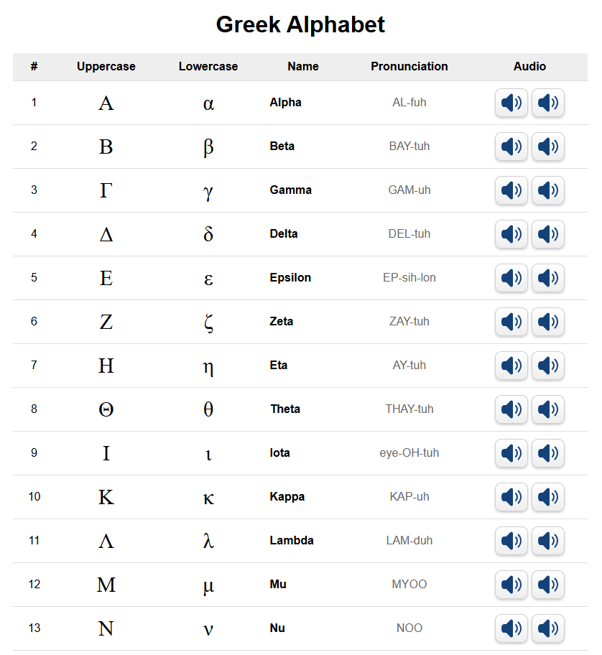Play the first audio button for Nu
The height and width of the screenshot is (655, 602).
click(x=511, y=628)
